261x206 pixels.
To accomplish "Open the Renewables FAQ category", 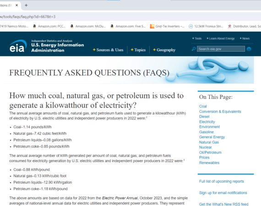I will [209, 163].
